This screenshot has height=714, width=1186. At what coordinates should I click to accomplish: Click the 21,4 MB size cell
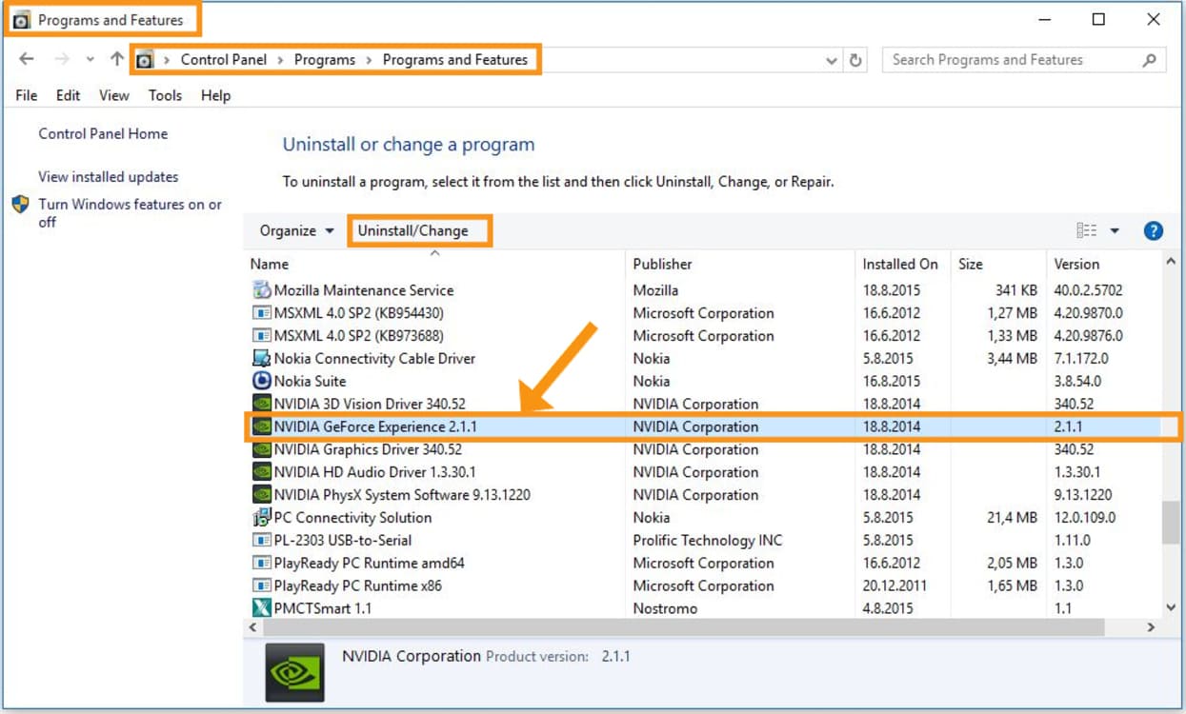(x=1012, y=518)
